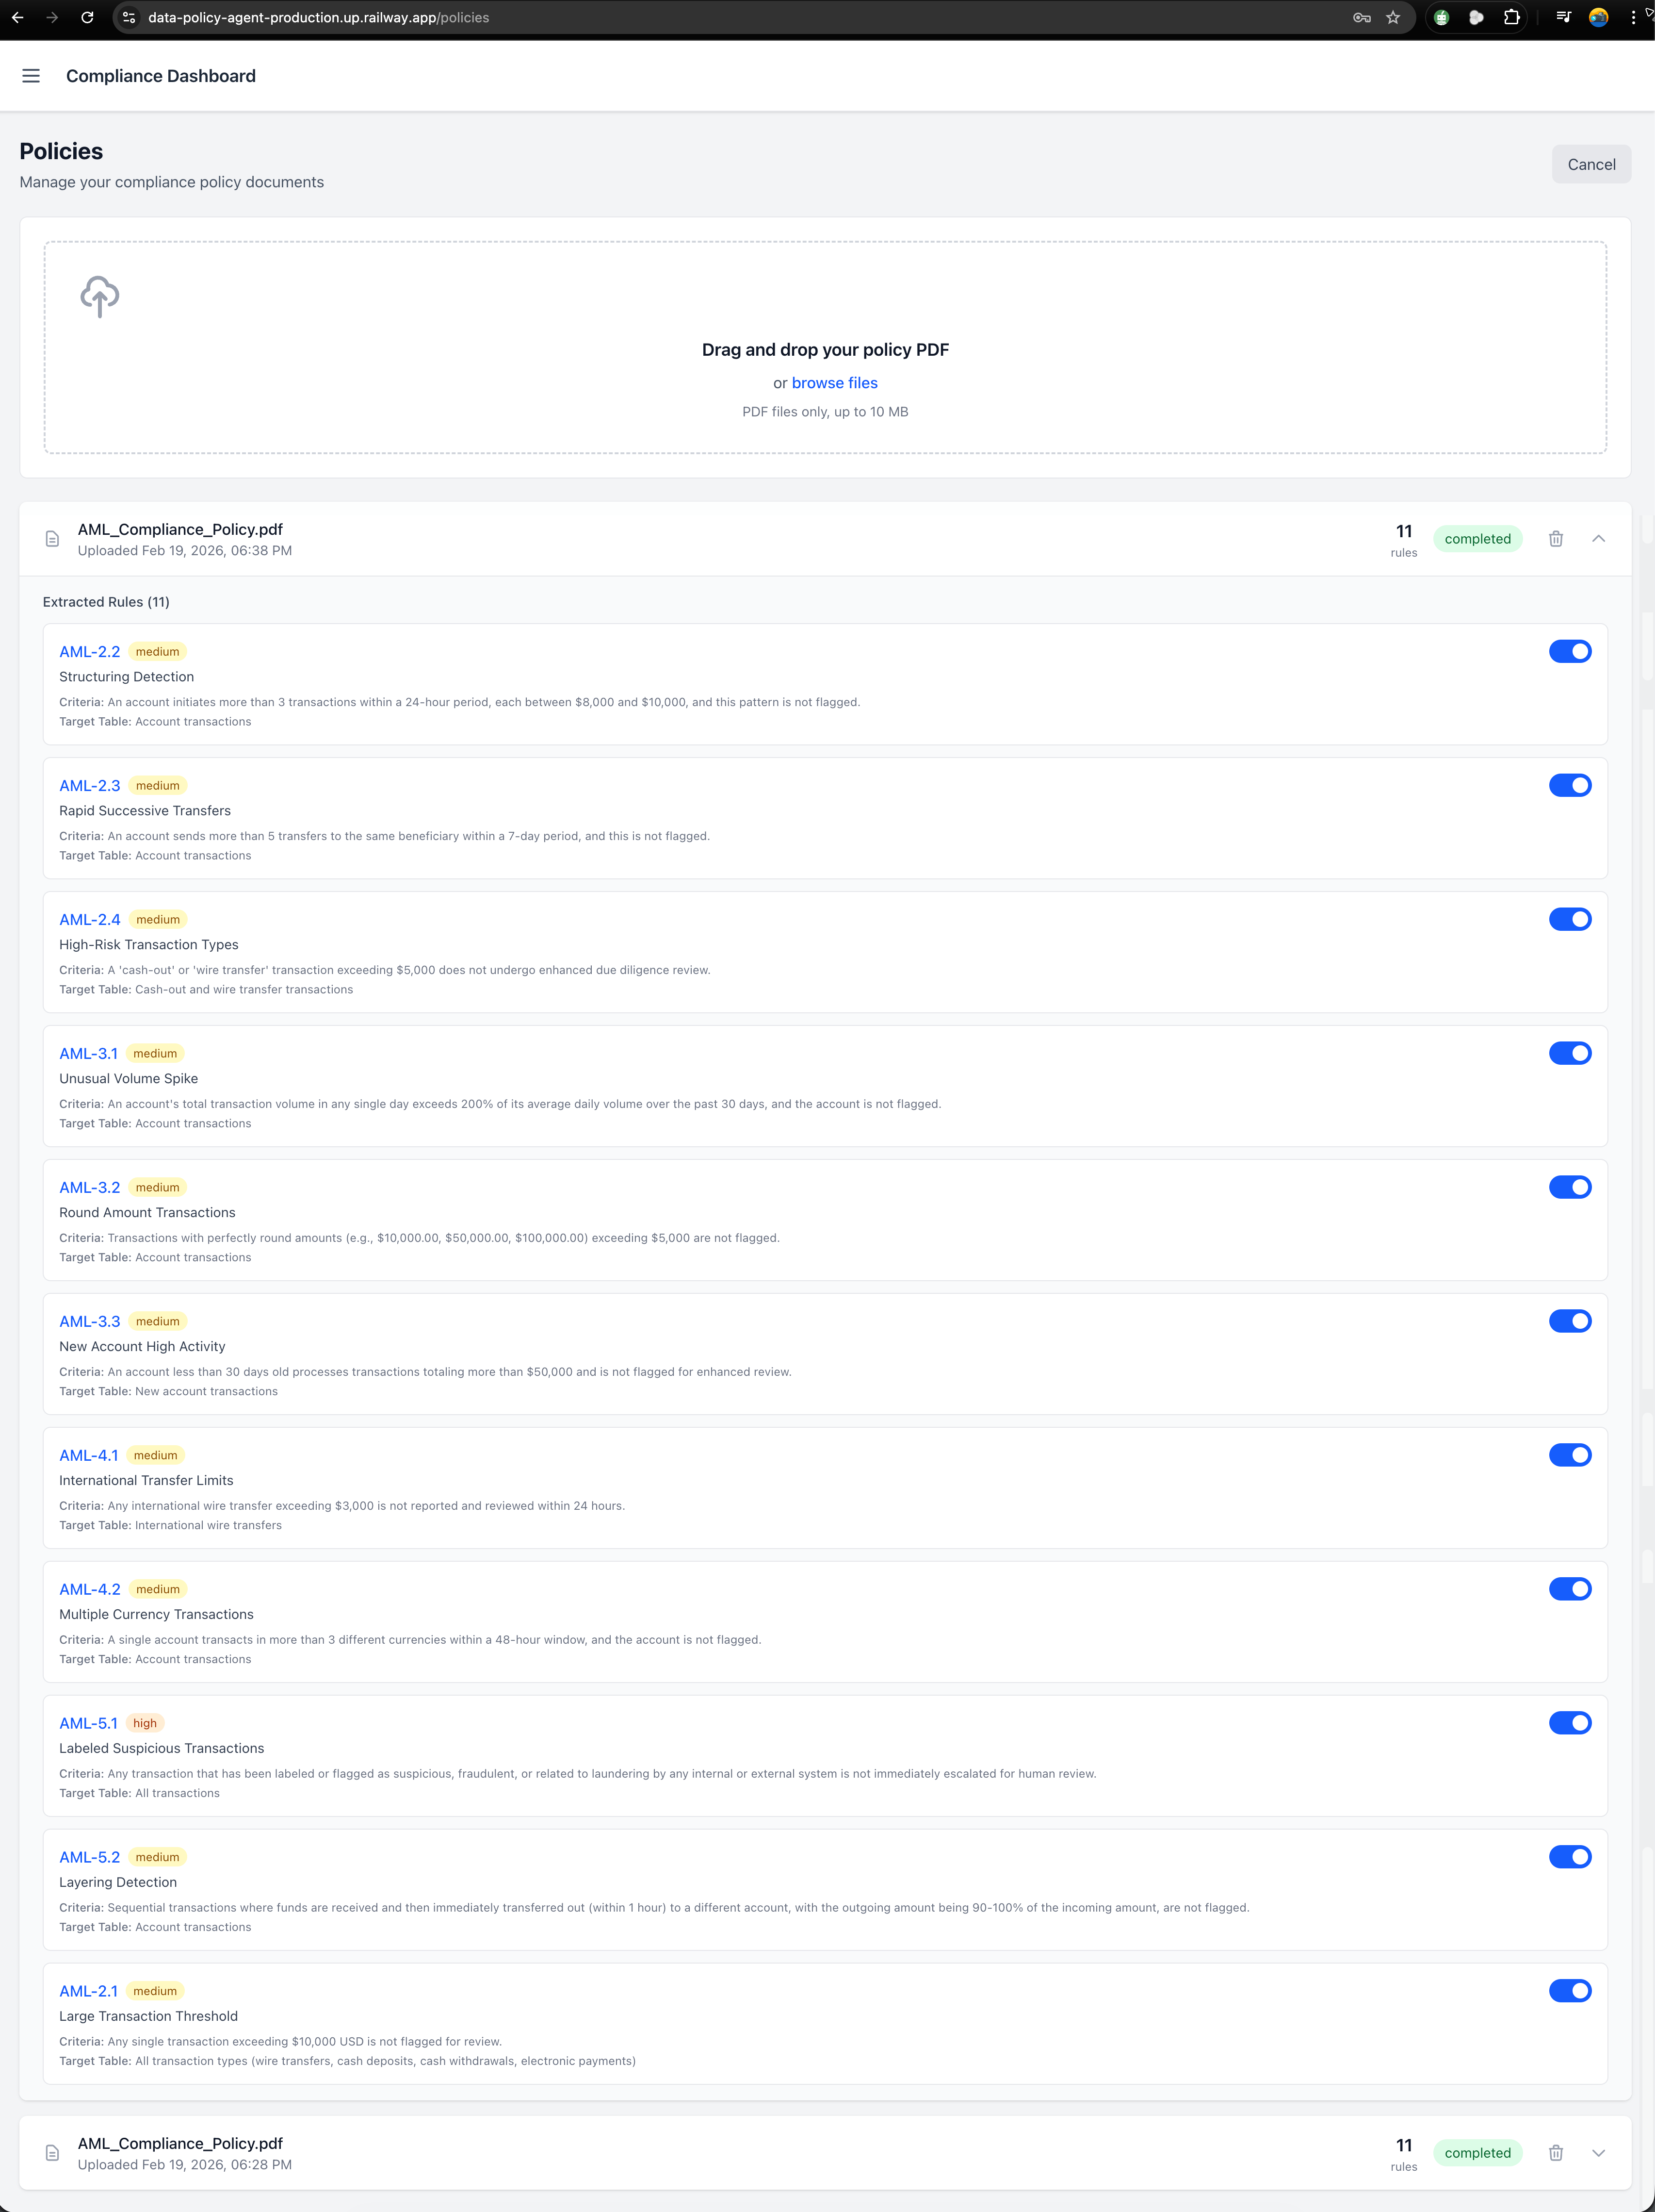This screenshot has height=2212, width=1655.
Task: Open the password key icon in address bar
Action: coord(1361,17)
